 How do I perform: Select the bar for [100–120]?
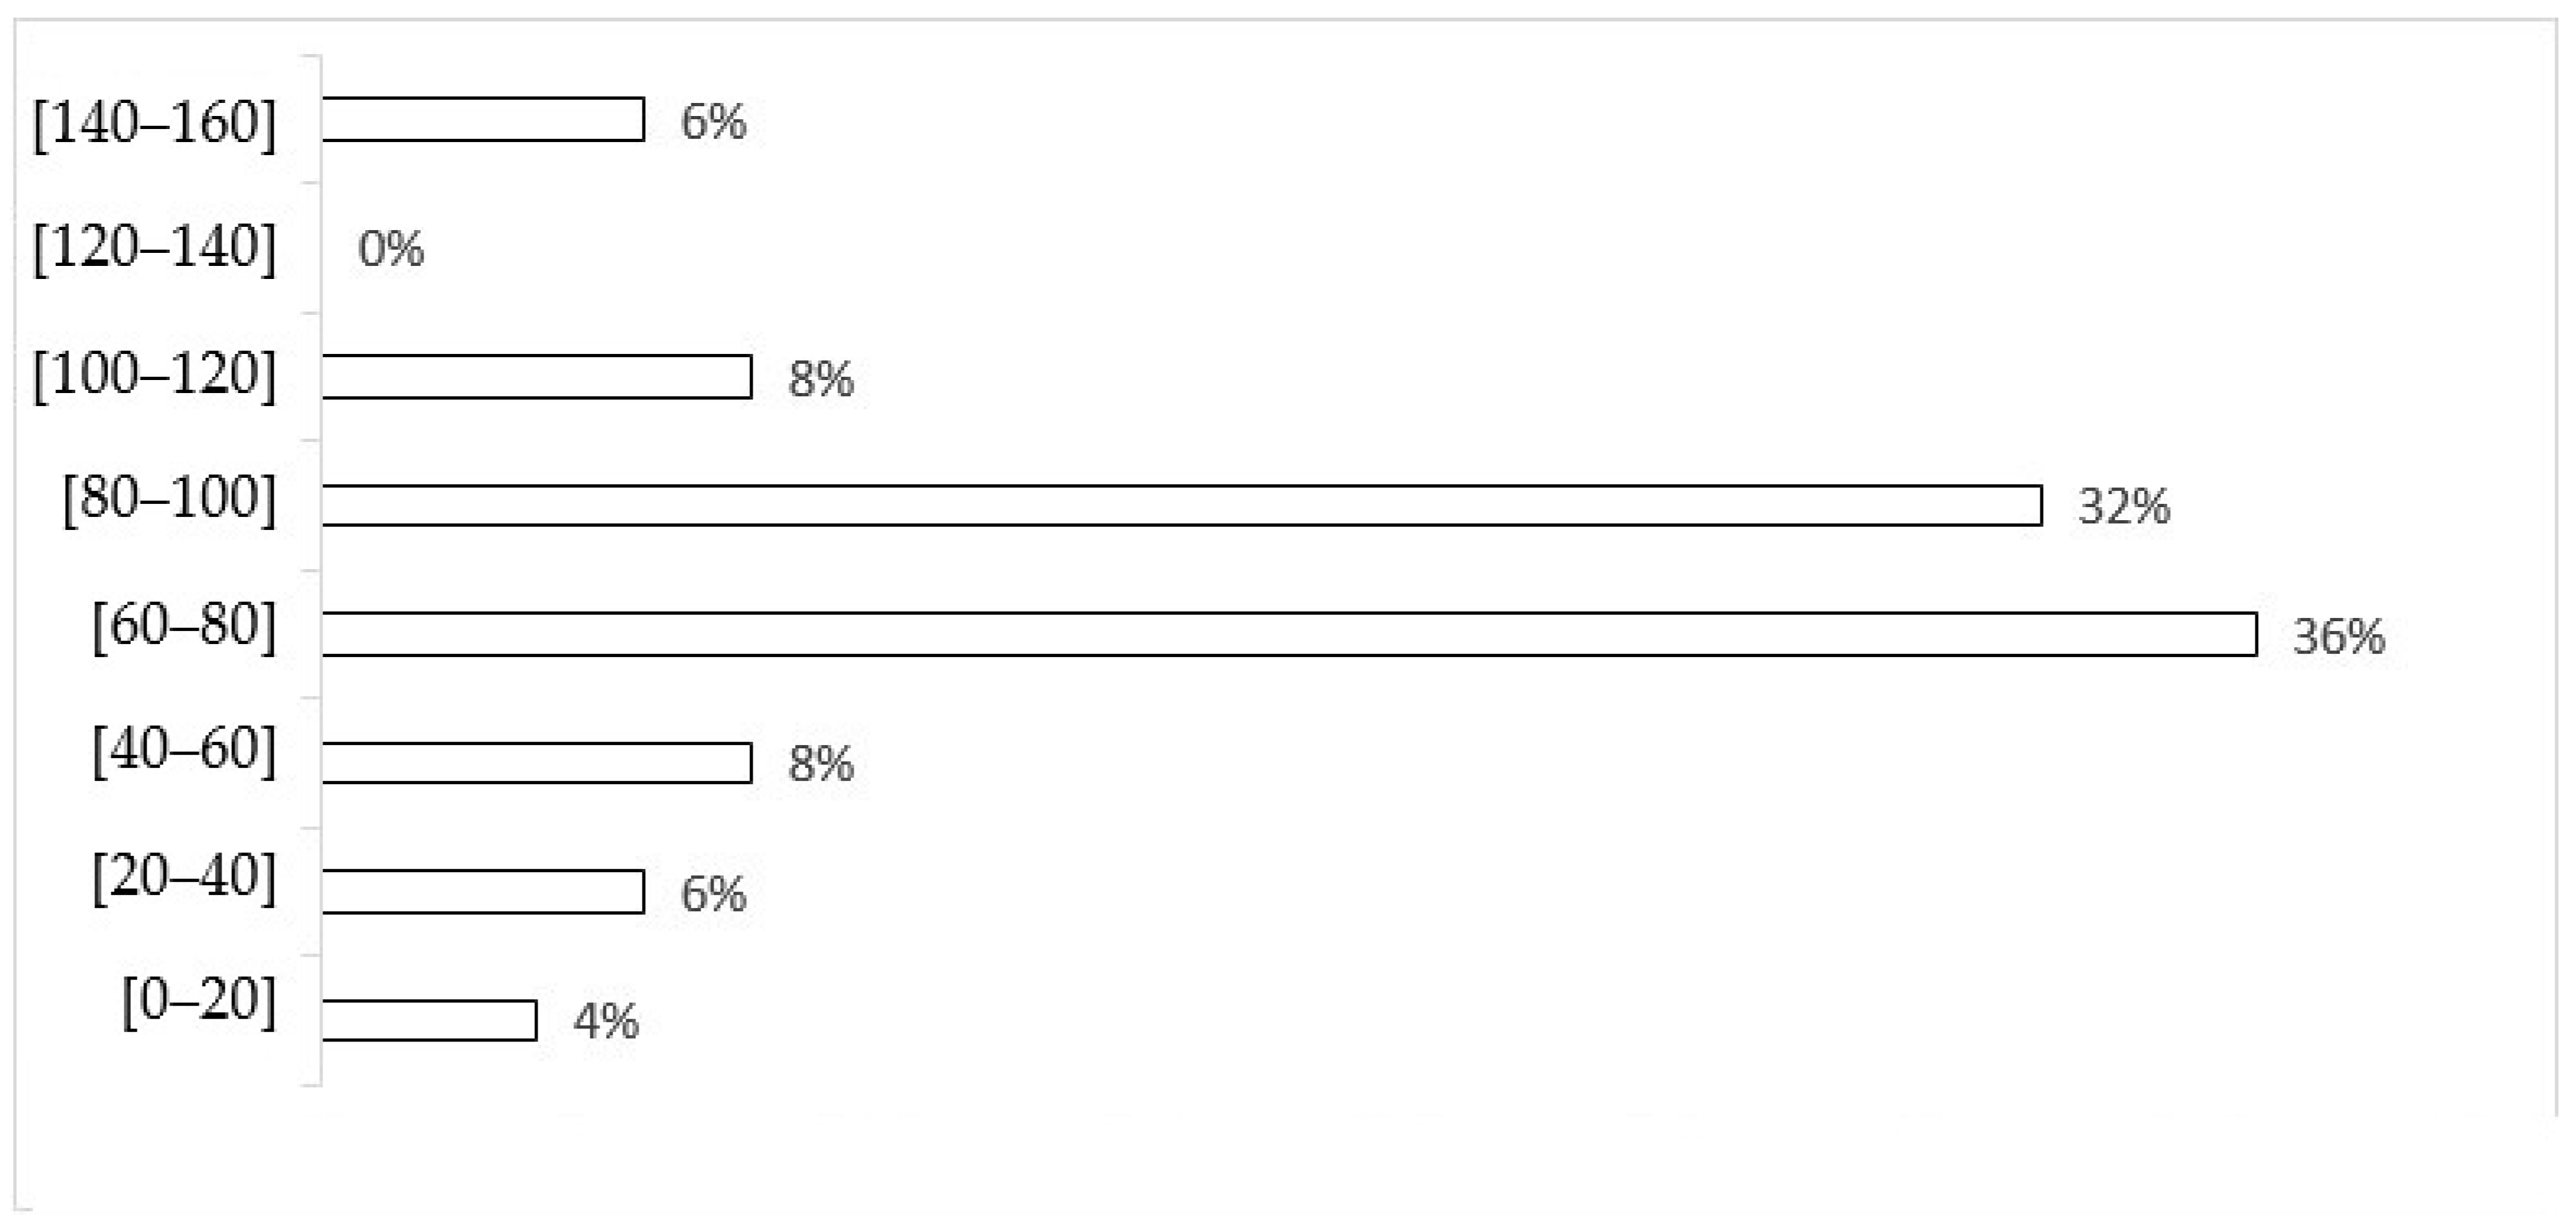[537, 377]
